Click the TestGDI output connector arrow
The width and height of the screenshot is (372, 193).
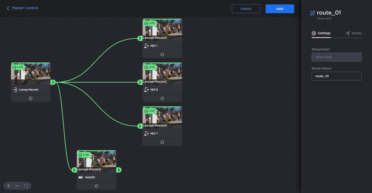[119, 170]
